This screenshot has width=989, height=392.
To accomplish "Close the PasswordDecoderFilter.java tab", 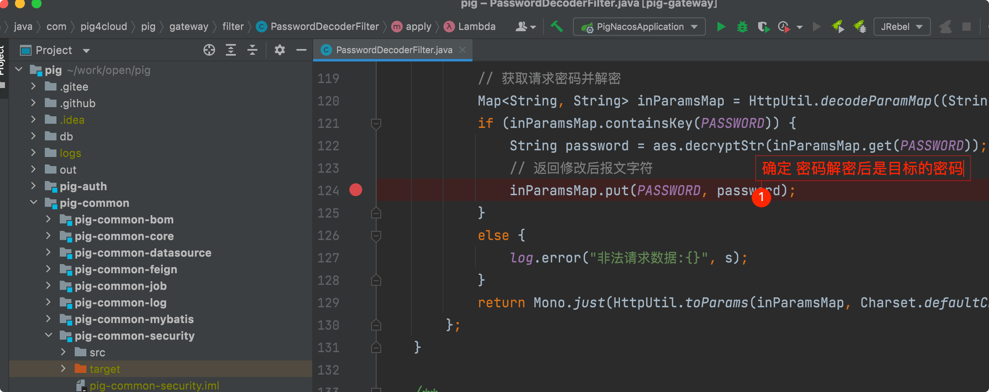I will coord(463,50).
